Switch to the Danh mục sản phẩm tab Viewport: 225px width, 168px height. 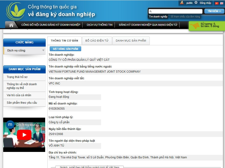[x=131, y=41]
